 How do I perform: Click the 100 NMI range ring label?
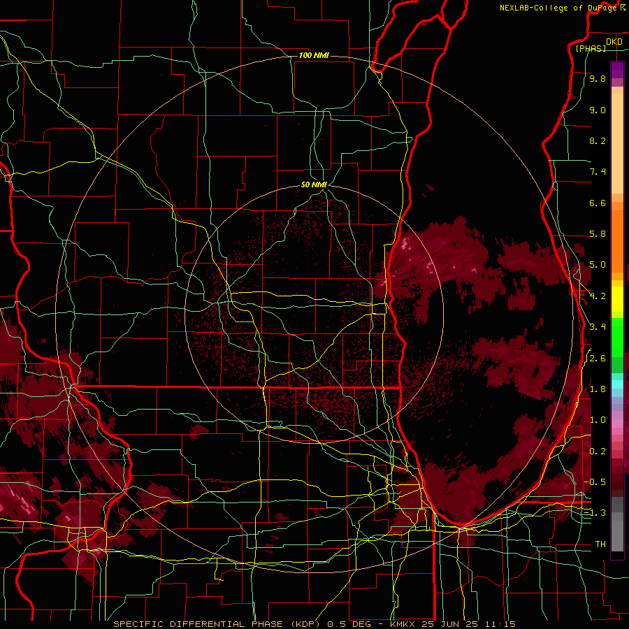pyautogui.click(x=314, y=55)
